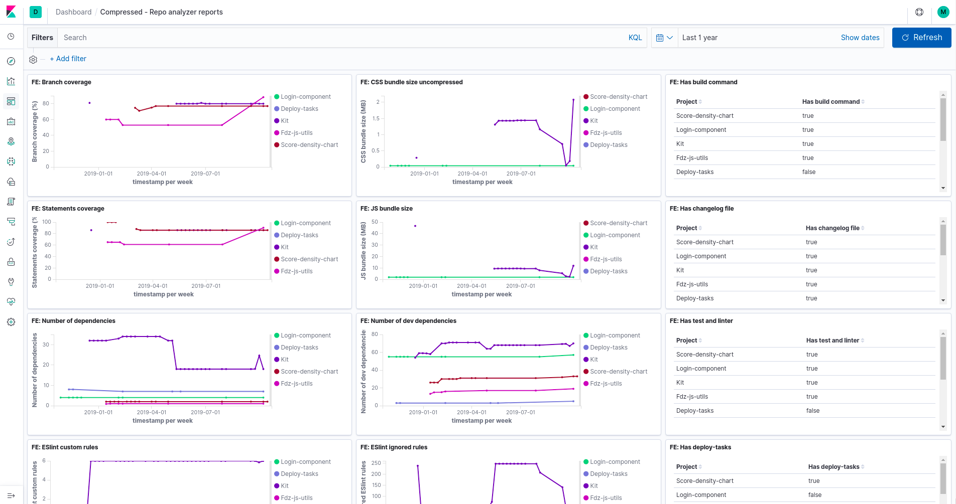Click Score-density-chart swatch in Statements coverage legend

[277, 259]
